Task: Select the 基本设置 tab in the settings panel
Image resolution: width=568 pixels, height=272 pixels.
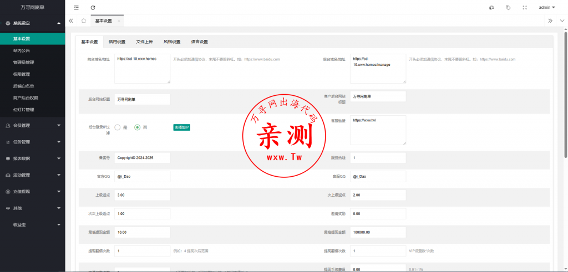Action: pyautogui.click(x=89, y=42)
